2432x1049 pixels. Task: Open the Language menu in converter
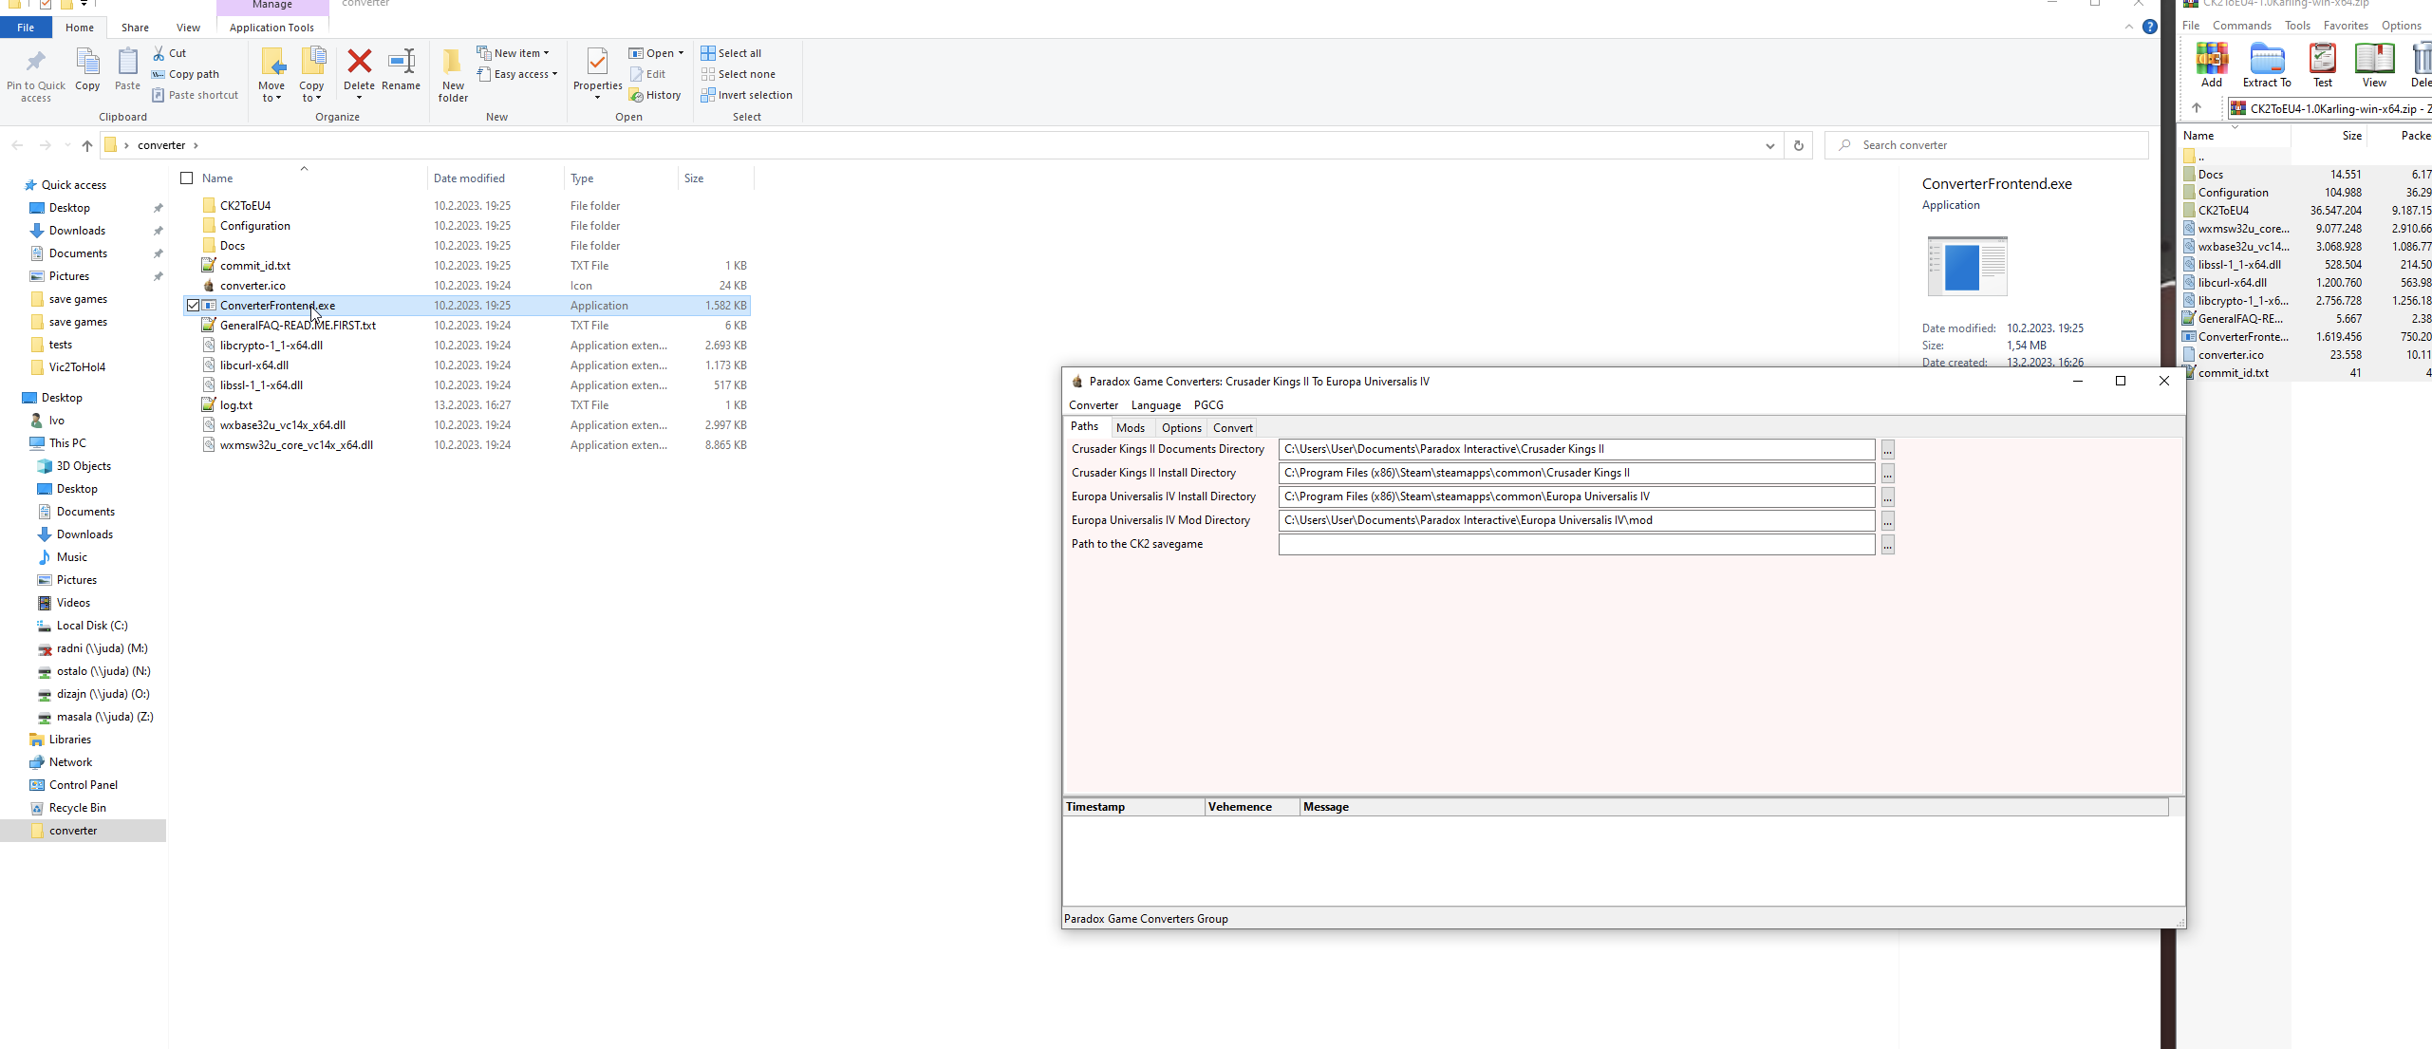(1155, 405)
